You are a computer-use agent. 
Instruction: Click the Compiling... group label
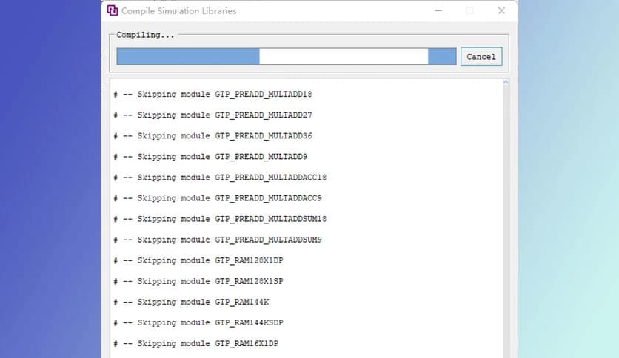click(145, 35)
